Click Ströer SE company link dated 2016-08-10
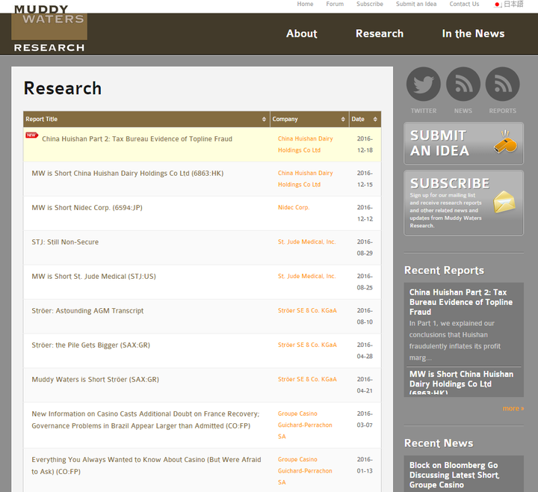The width and height of the screenshot is (538, 492). [307, 310]
